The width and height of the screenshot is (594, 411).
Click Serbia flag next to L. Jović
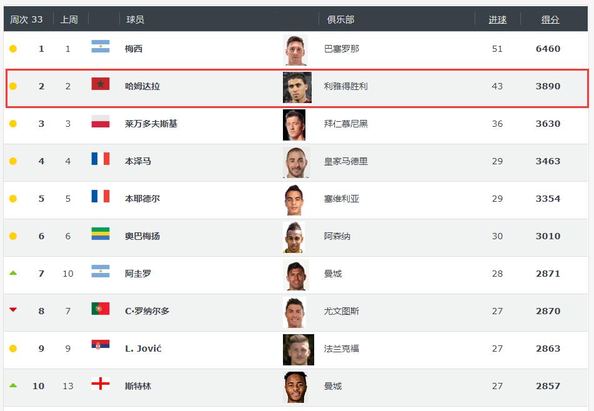click(x=101, y=346)
